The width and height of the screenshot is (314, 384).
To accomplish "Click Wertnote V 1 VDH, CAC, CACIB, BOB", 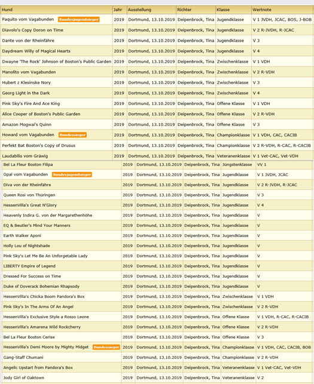I will [284, 347].
